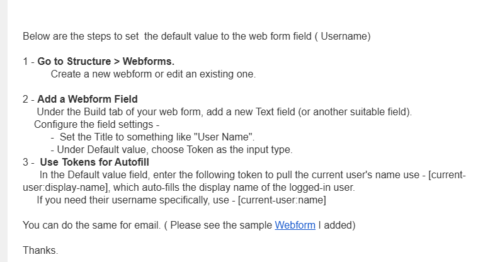This screenshot has height=262, width=483.
Task: Open the sample Webform link
Action: click(295, 225)
